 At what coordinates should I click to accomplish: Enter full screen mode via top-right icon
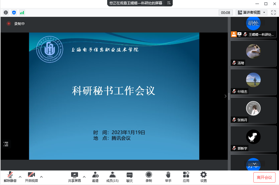(273, 12)
